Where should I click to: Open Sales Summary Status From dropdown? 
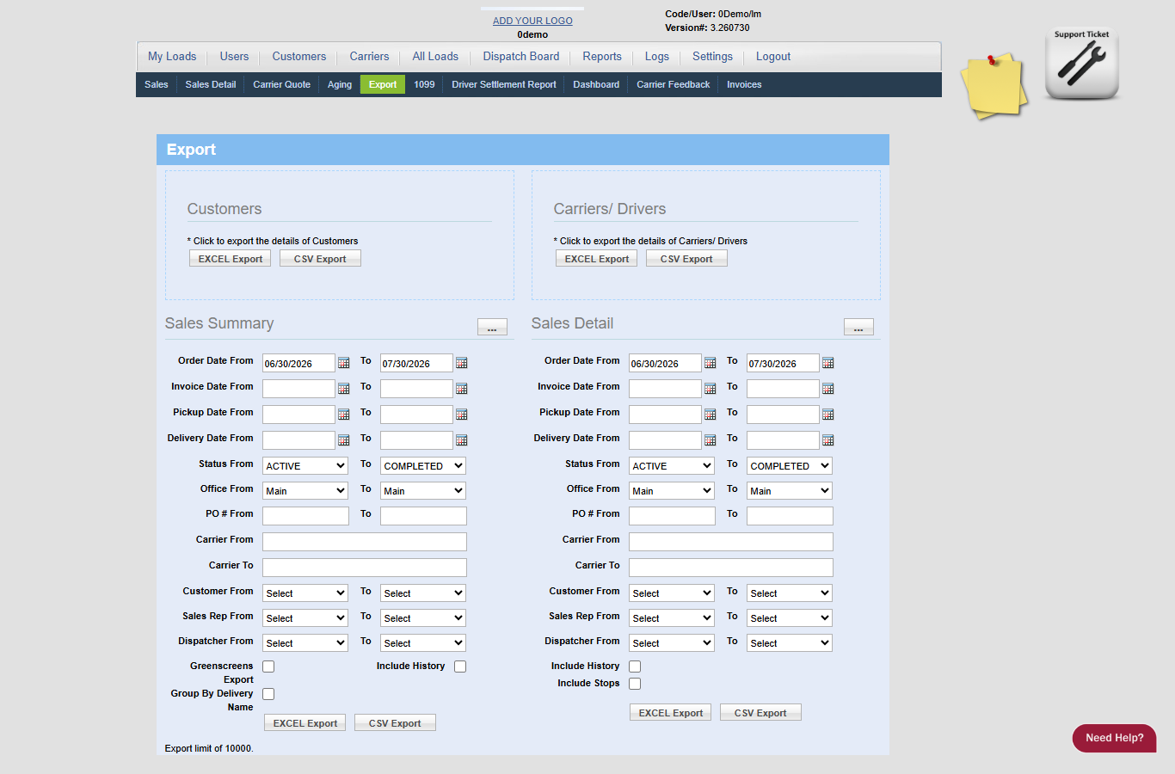tap(305, 465)
